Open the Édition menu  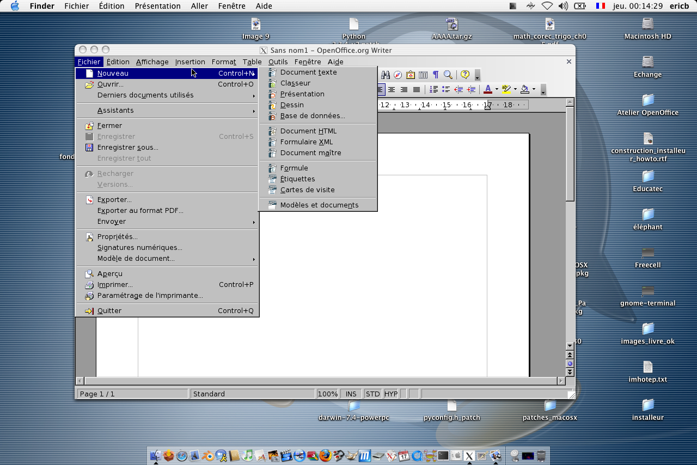(x=118, y=62)
